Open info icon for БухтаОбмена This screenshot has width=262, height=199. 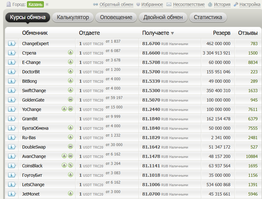pyautogui.click(x=12, y=128)
